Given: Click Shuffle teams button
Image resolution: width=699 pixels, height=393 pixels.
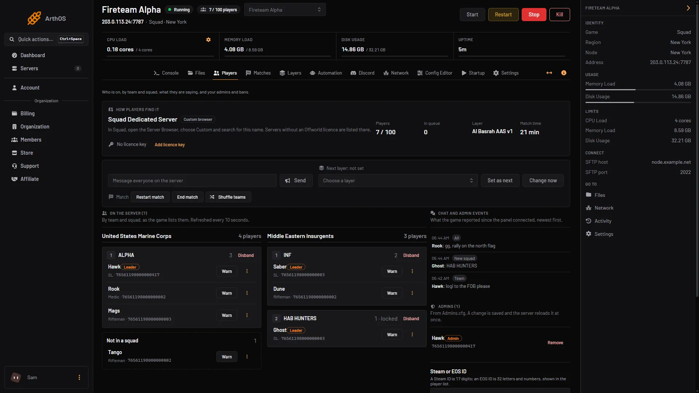Looking at the screenshot, I should pyautogui.click(x=228, y=197).
